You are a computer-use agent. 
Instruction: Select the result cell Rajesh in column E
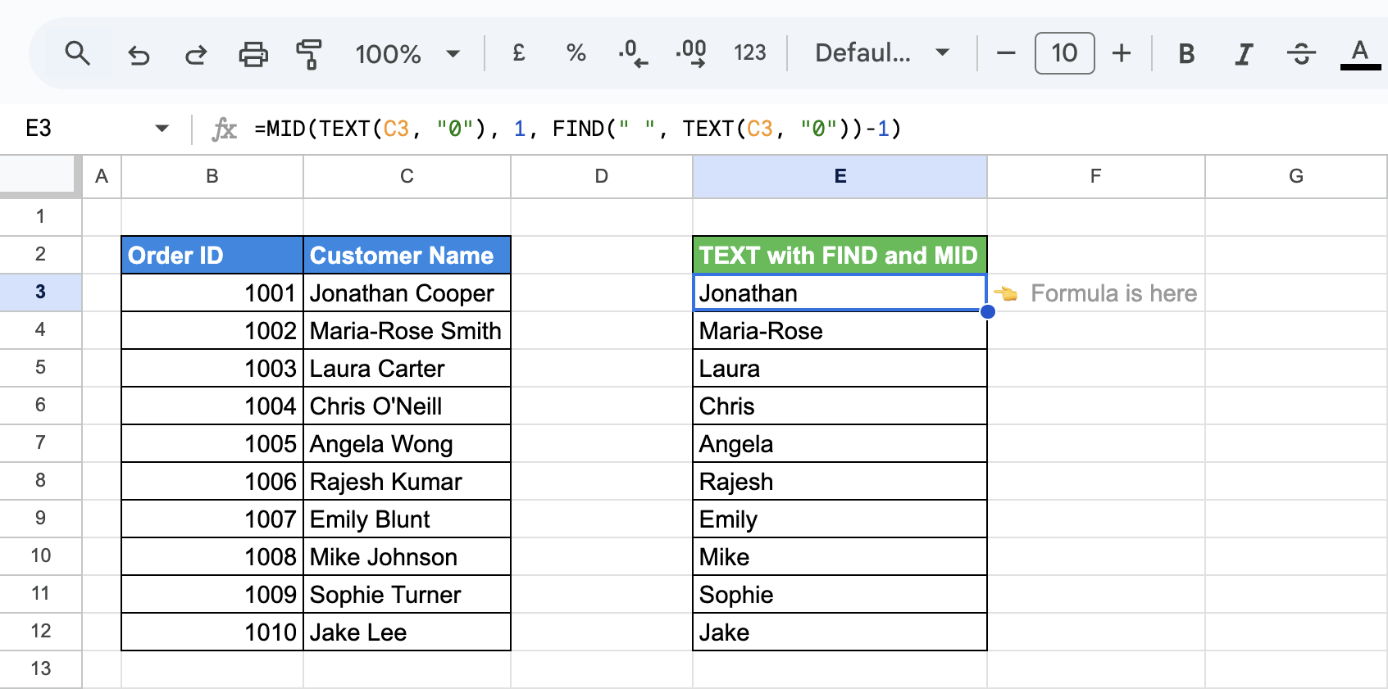(x=840, y=481)
